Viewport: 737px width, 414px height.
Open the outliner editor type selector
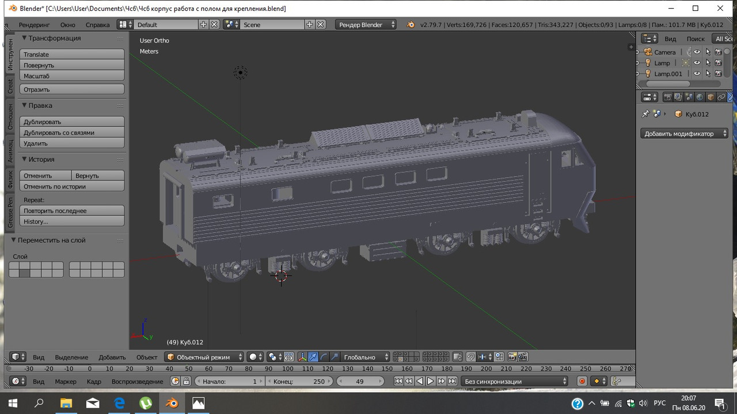(649, 39)
